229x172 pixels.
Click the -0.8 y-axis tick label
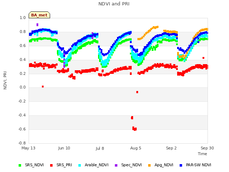[x=22, y=143]
